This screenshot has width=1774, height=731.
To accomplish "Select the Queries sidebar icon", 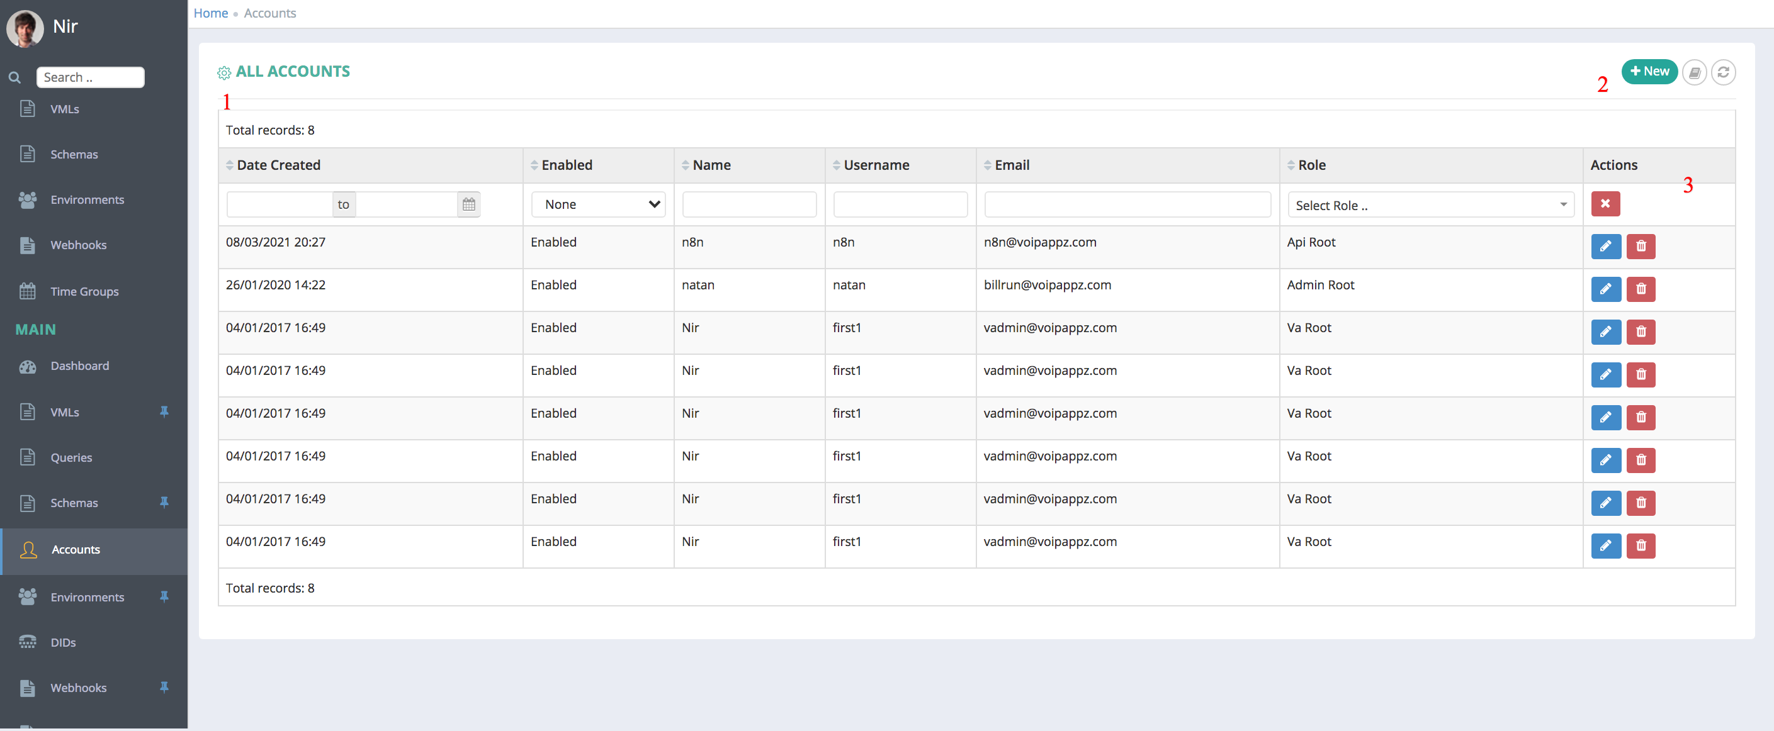I will 28,457.
